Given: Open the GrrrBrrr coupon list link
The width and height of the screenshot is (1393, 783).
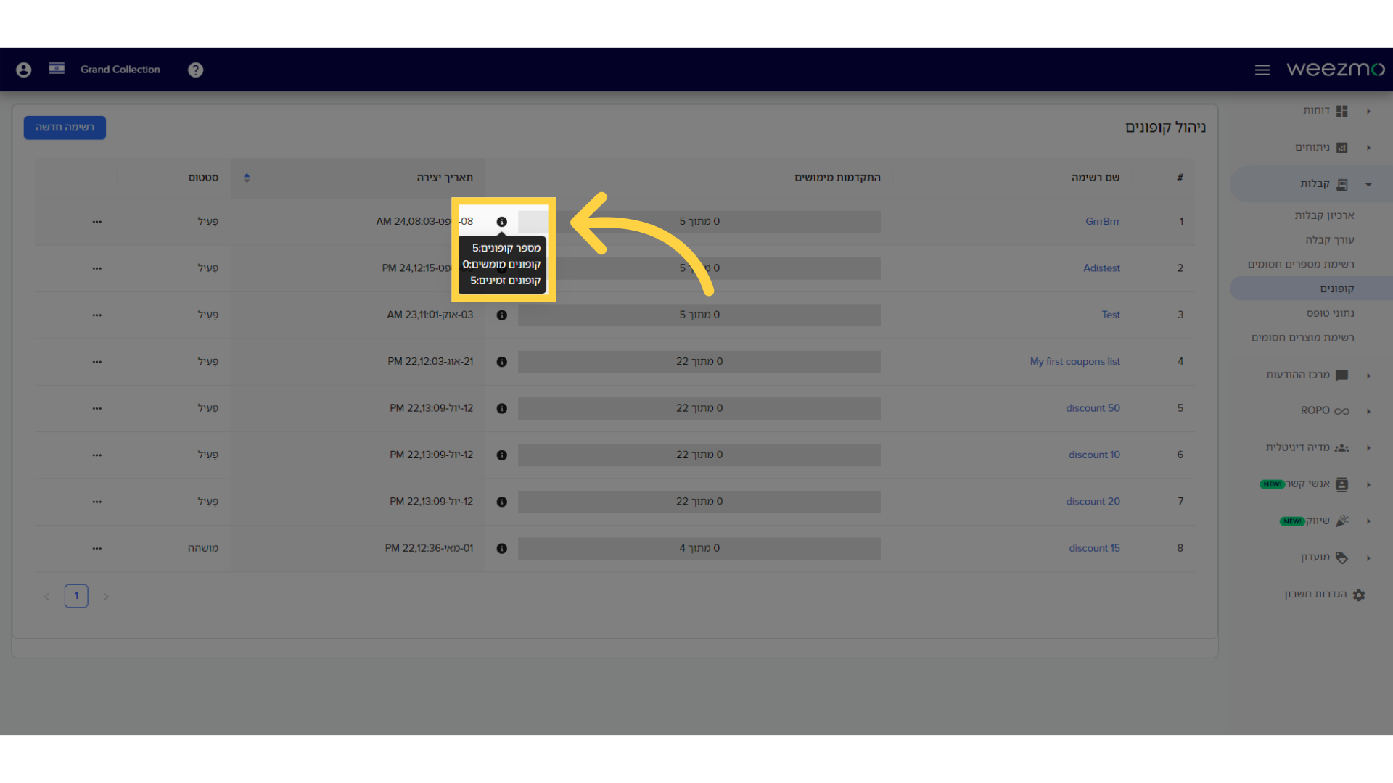Looking at the screenshot, I should coord(1102,221).
